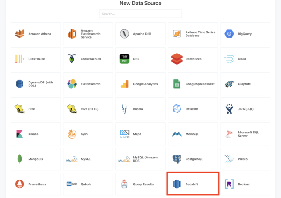
Task: Select the 'Kibana' label text
Action: click(33, 134)
